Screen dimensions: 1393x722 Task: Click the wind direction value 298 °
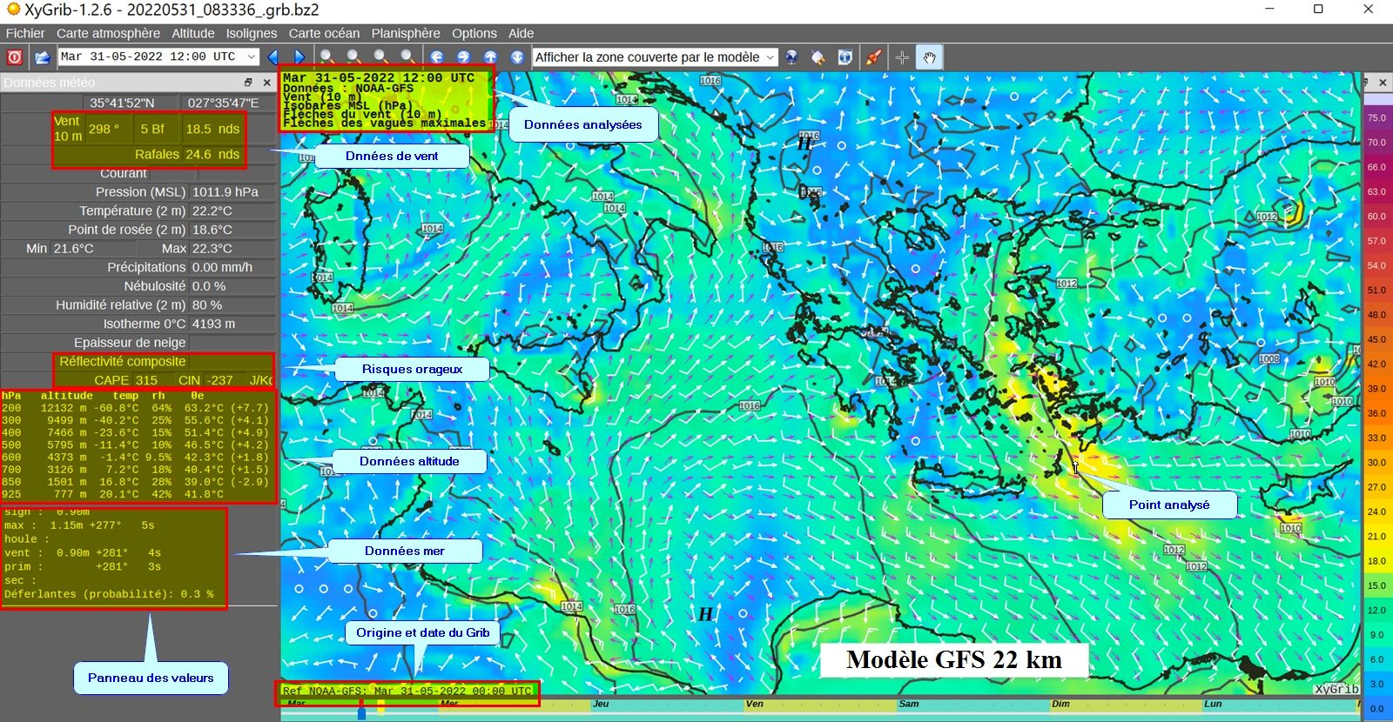pyautogui.click(x=104, y=129)
